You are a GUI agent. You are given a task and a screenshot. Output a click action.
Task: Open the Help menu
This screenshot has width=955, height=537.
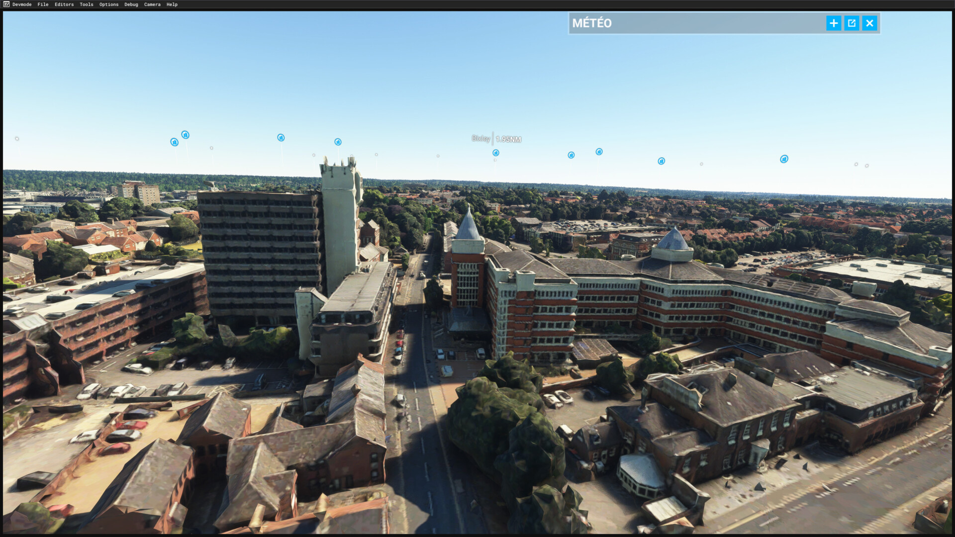click(172, 4)
